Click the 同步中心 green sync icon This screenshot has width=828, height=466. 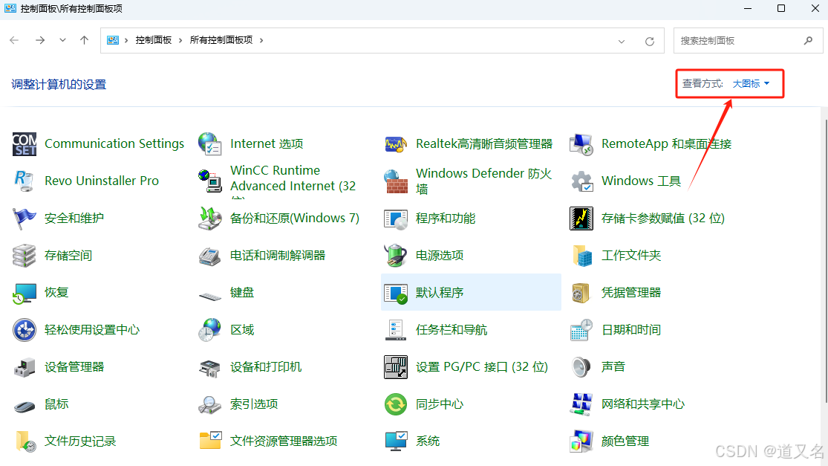coord(396,404)
